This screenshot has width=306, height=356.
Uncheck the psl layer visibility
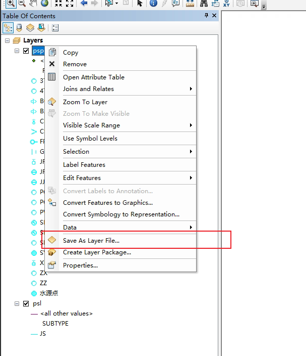tap(26, 303)
